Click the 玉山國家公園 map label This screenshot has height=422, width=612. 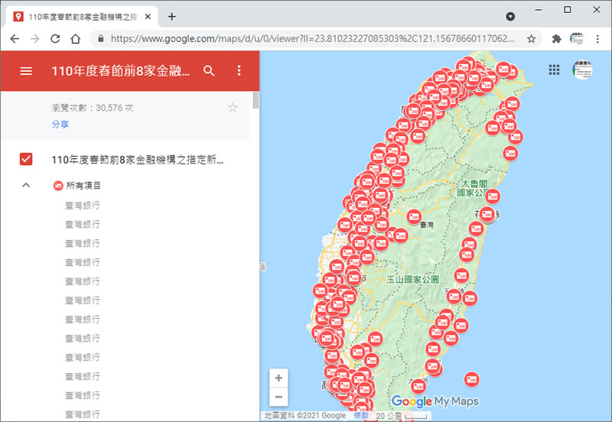(x=412, y=279)
